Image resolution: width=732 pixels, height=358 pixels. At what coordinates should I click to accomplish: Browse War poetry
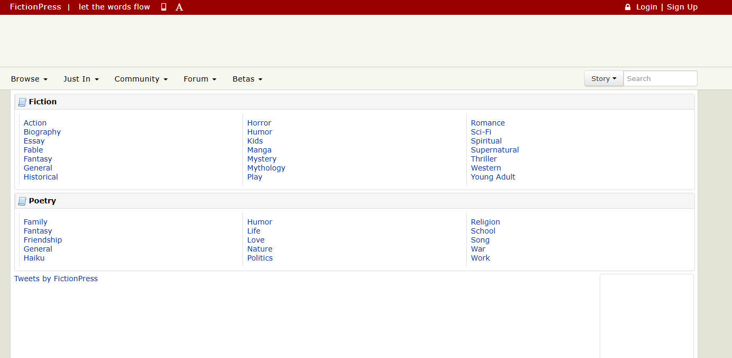click(x=478, y=249)
